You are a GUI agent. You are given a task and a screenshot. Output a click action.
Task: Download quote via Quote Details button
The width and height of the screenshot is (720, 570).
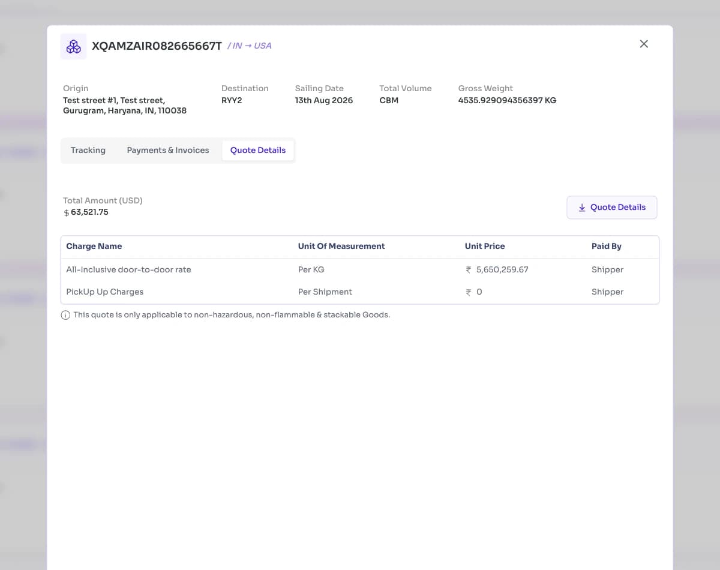pyautogui.click(x=612, y=208)
